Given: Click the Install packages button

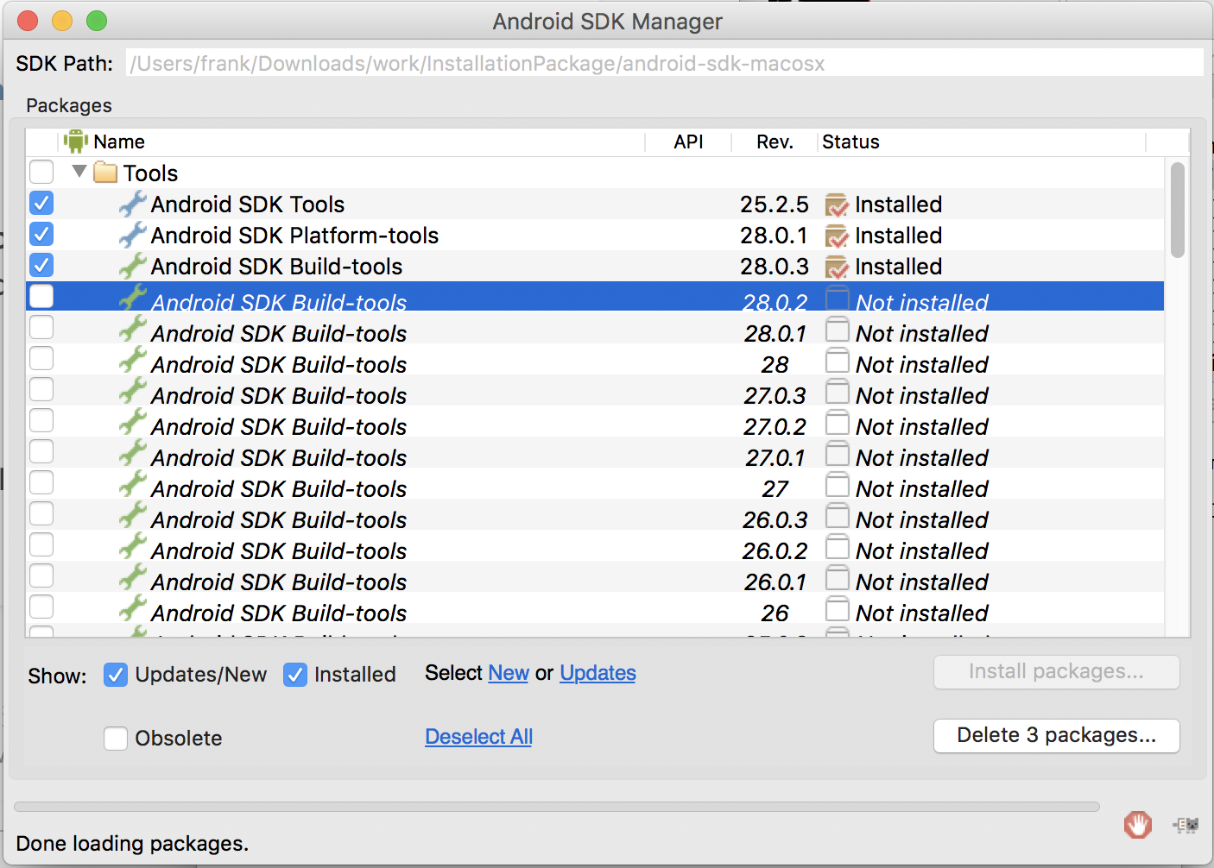Looking at the screenshot, I should (1056, 671).
